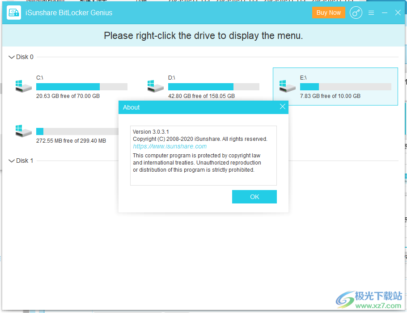The height and width of the screenshot is (313, 407).
Task: Select the unlabeled 299.40 MB drive icon
Action: pos(23,131)
